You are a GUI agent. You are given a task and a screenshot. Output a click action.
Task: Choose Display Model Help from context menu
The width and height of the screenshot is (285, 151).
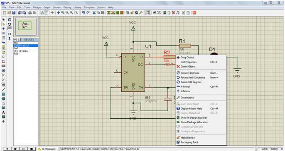tap(201, 108)
